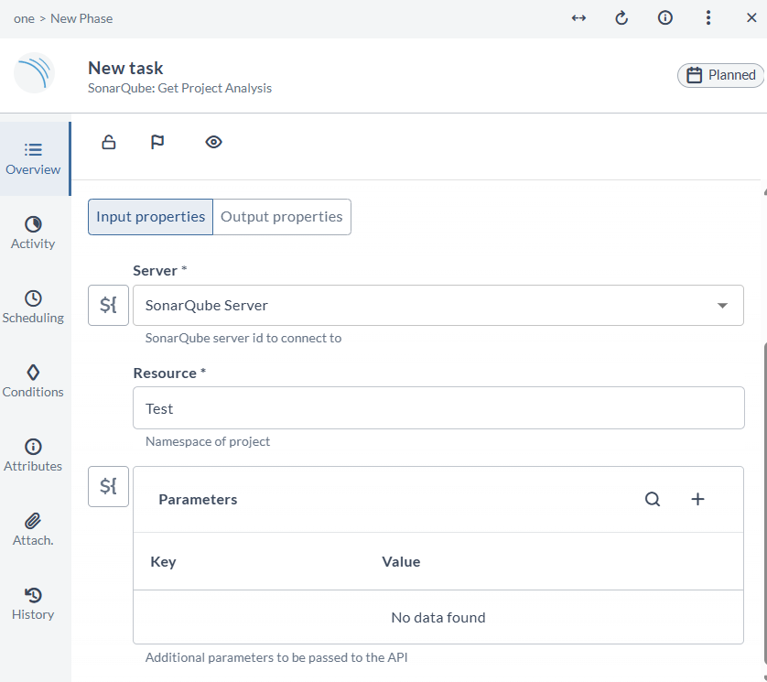The image size is (767, 682).
Task: Select the Input properties tab
Action: tap(150, 217)
